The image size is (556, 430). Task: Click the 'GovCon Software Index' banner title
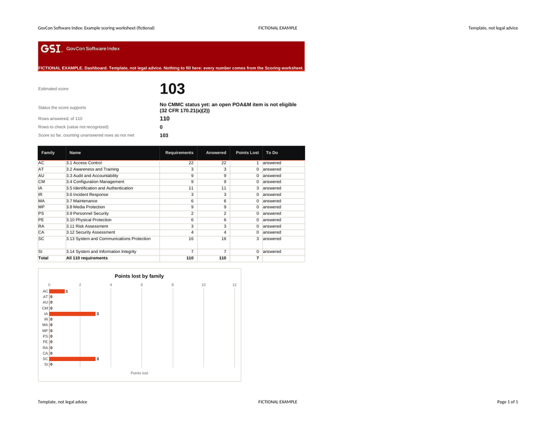[x=93, y=49]
